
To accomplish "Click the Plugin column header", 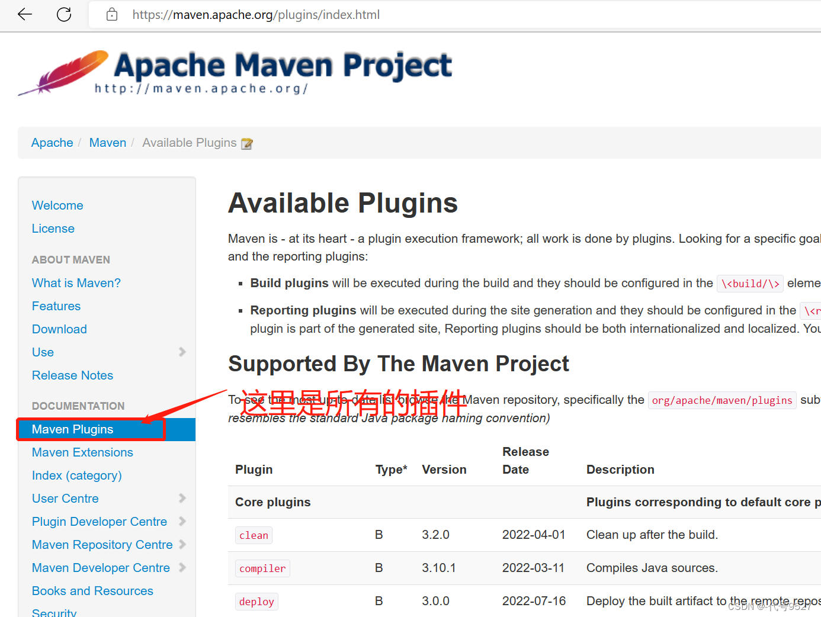I will point(254,470).
